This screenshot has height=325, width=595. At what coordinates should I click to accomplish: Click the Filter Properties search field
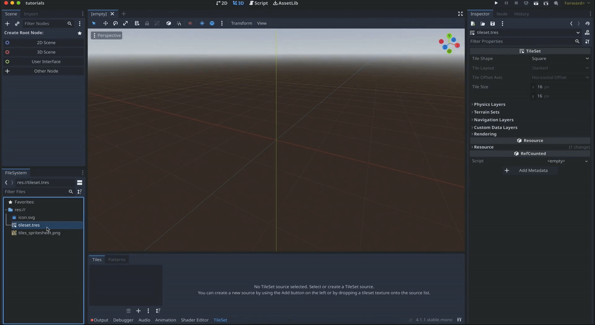(x=525, y=41)
